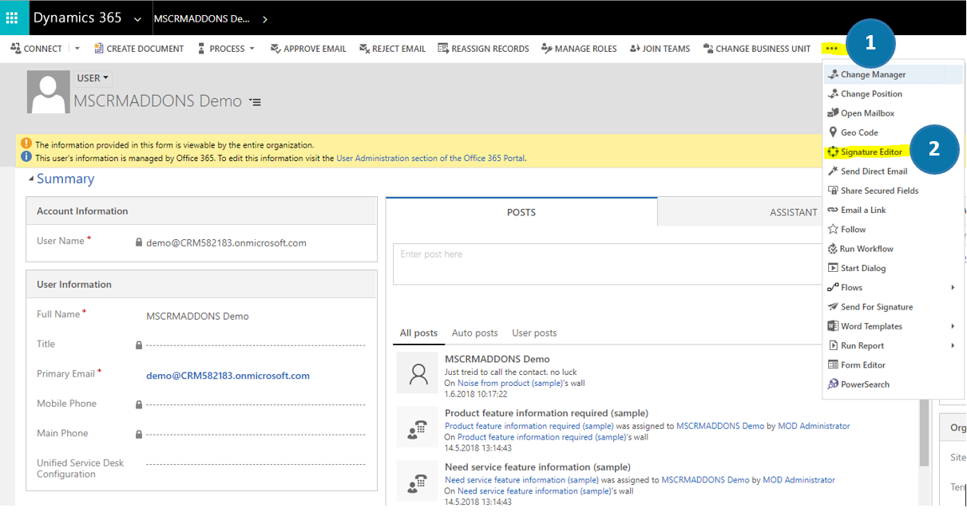967x512 pixels.
Task: Select Change Position from the overflow menu
Action: pos(893,94)
